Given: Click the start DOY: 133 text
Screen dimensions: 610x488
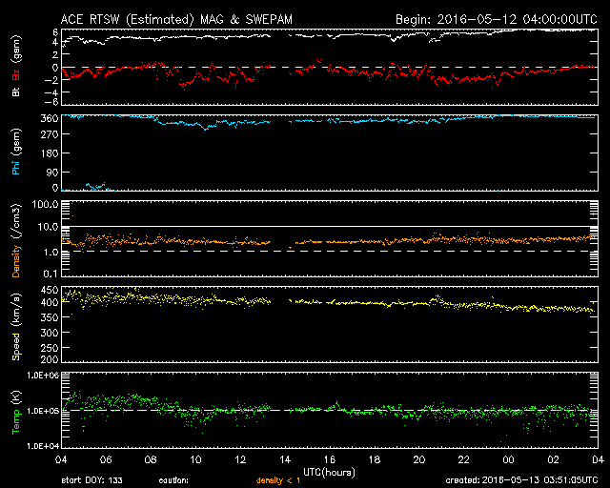Looking at the screenshot, I should (x=93, y=481).
